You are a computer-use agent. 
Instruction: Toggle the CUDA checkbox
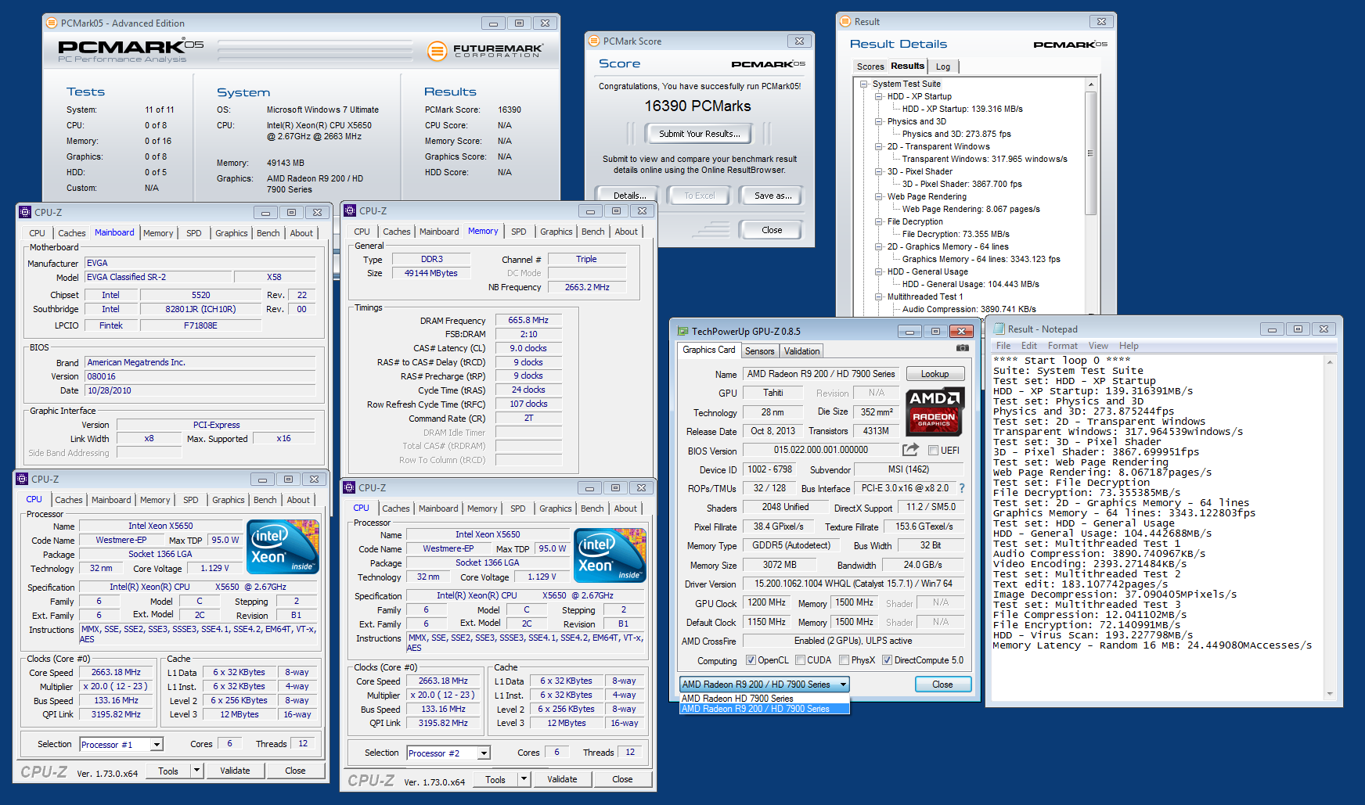(x=800, y=660)
